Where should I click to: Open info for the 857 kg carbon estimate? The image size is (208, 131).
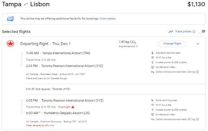point(198,120)
